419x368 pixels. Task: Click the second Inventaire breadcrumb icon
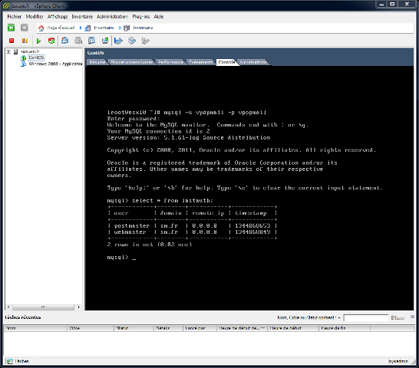coord(127,28)
